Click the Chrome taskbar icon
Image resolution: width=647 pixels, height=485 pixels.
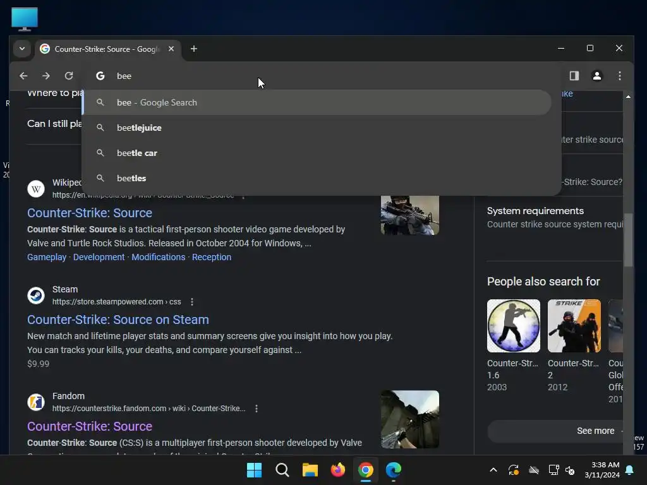[366, 470]
